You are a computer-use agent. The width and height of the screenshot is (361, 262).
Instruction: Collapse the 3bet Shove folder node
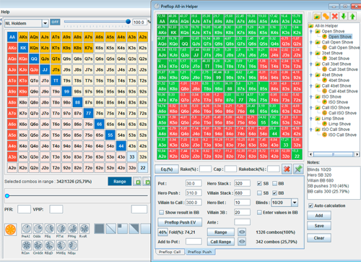(311, 53)
